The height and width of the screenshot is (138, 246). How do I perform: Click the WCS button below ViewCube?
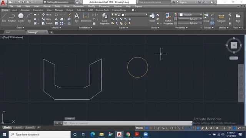(x=234, y=58)
